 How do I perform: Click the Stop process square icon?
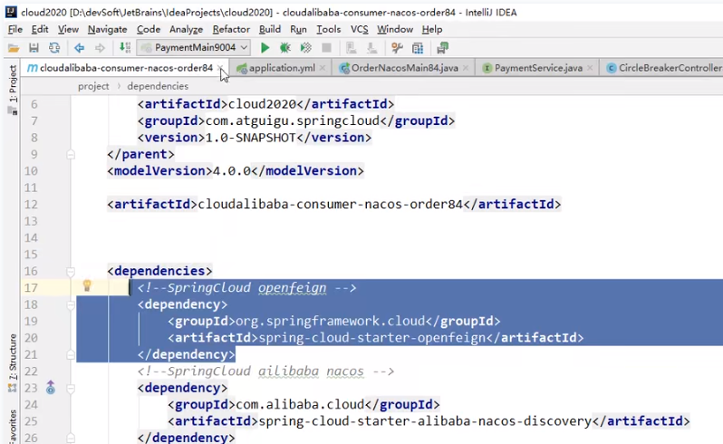pyautogui.click(x=326, y=47)
